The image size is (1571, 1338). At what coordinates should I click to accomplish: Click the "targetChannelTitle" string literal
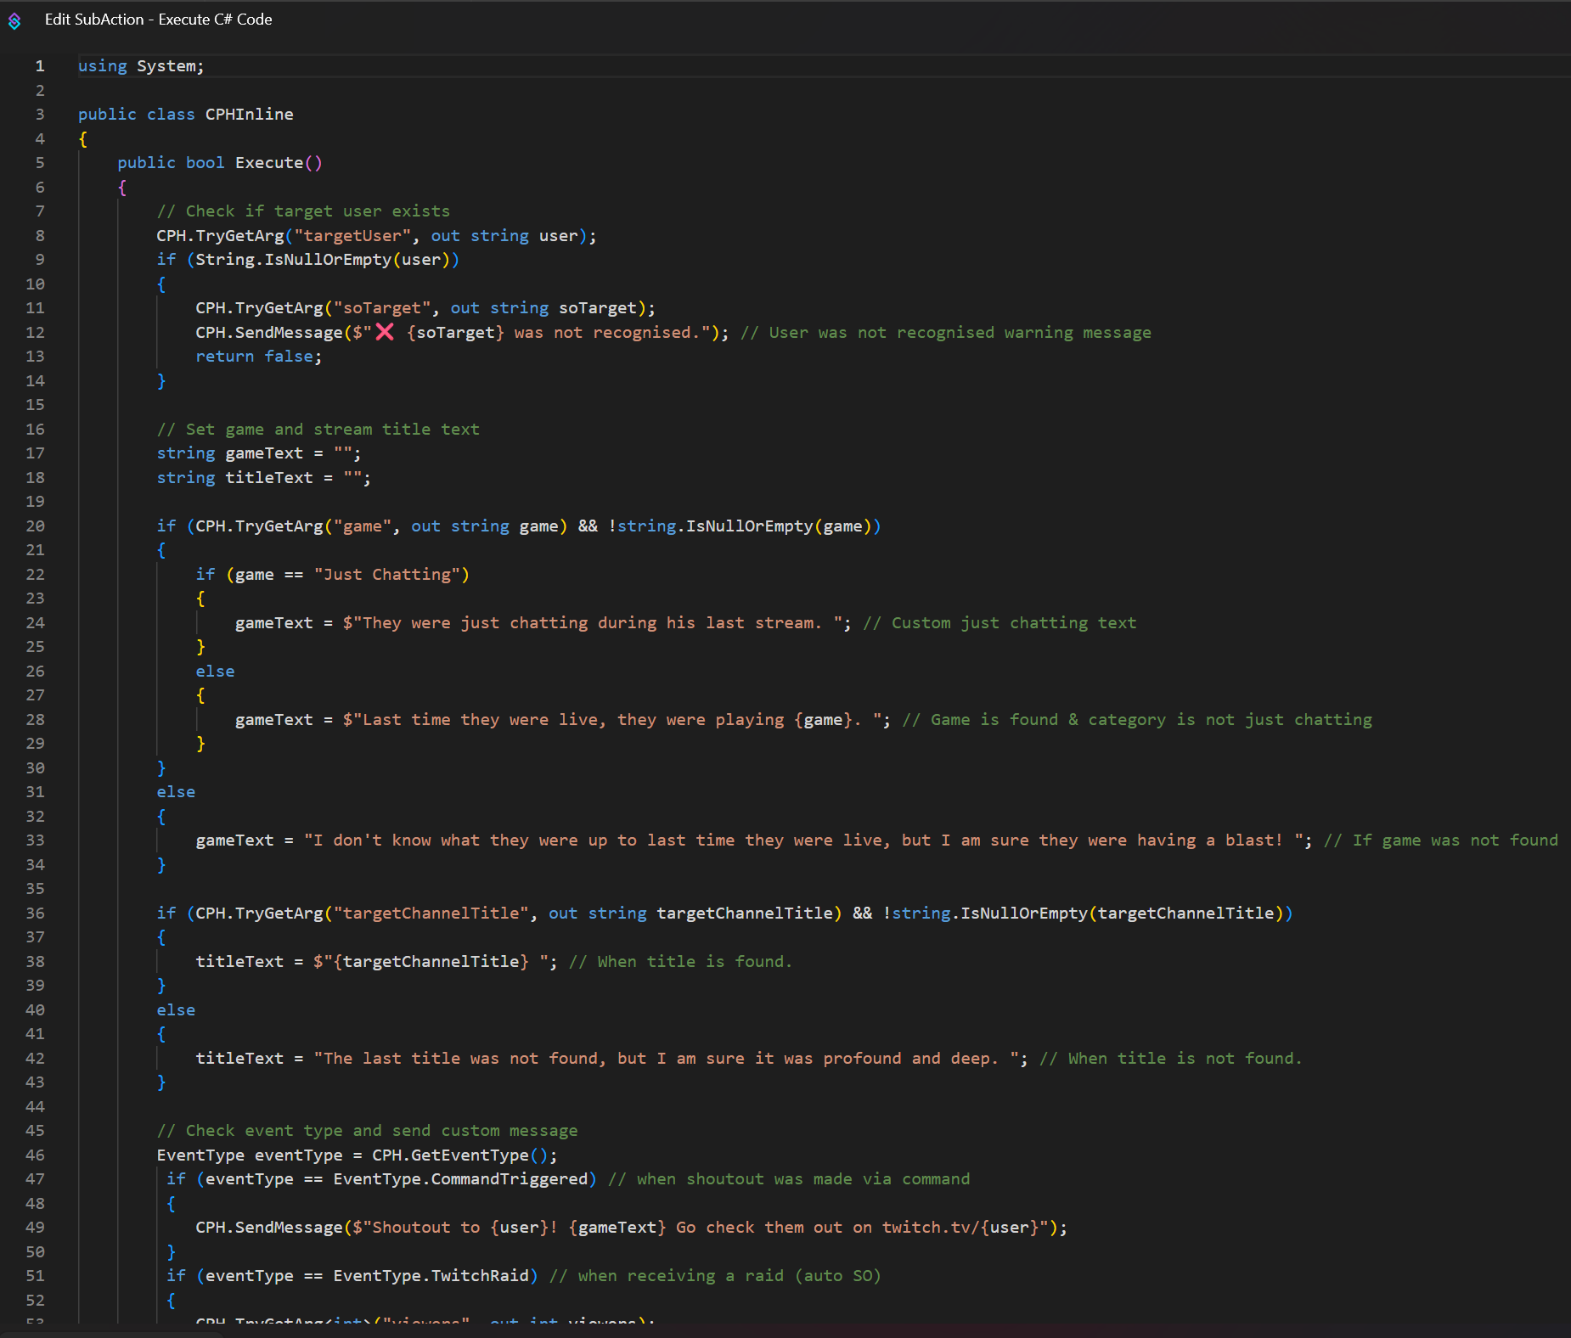431,914
